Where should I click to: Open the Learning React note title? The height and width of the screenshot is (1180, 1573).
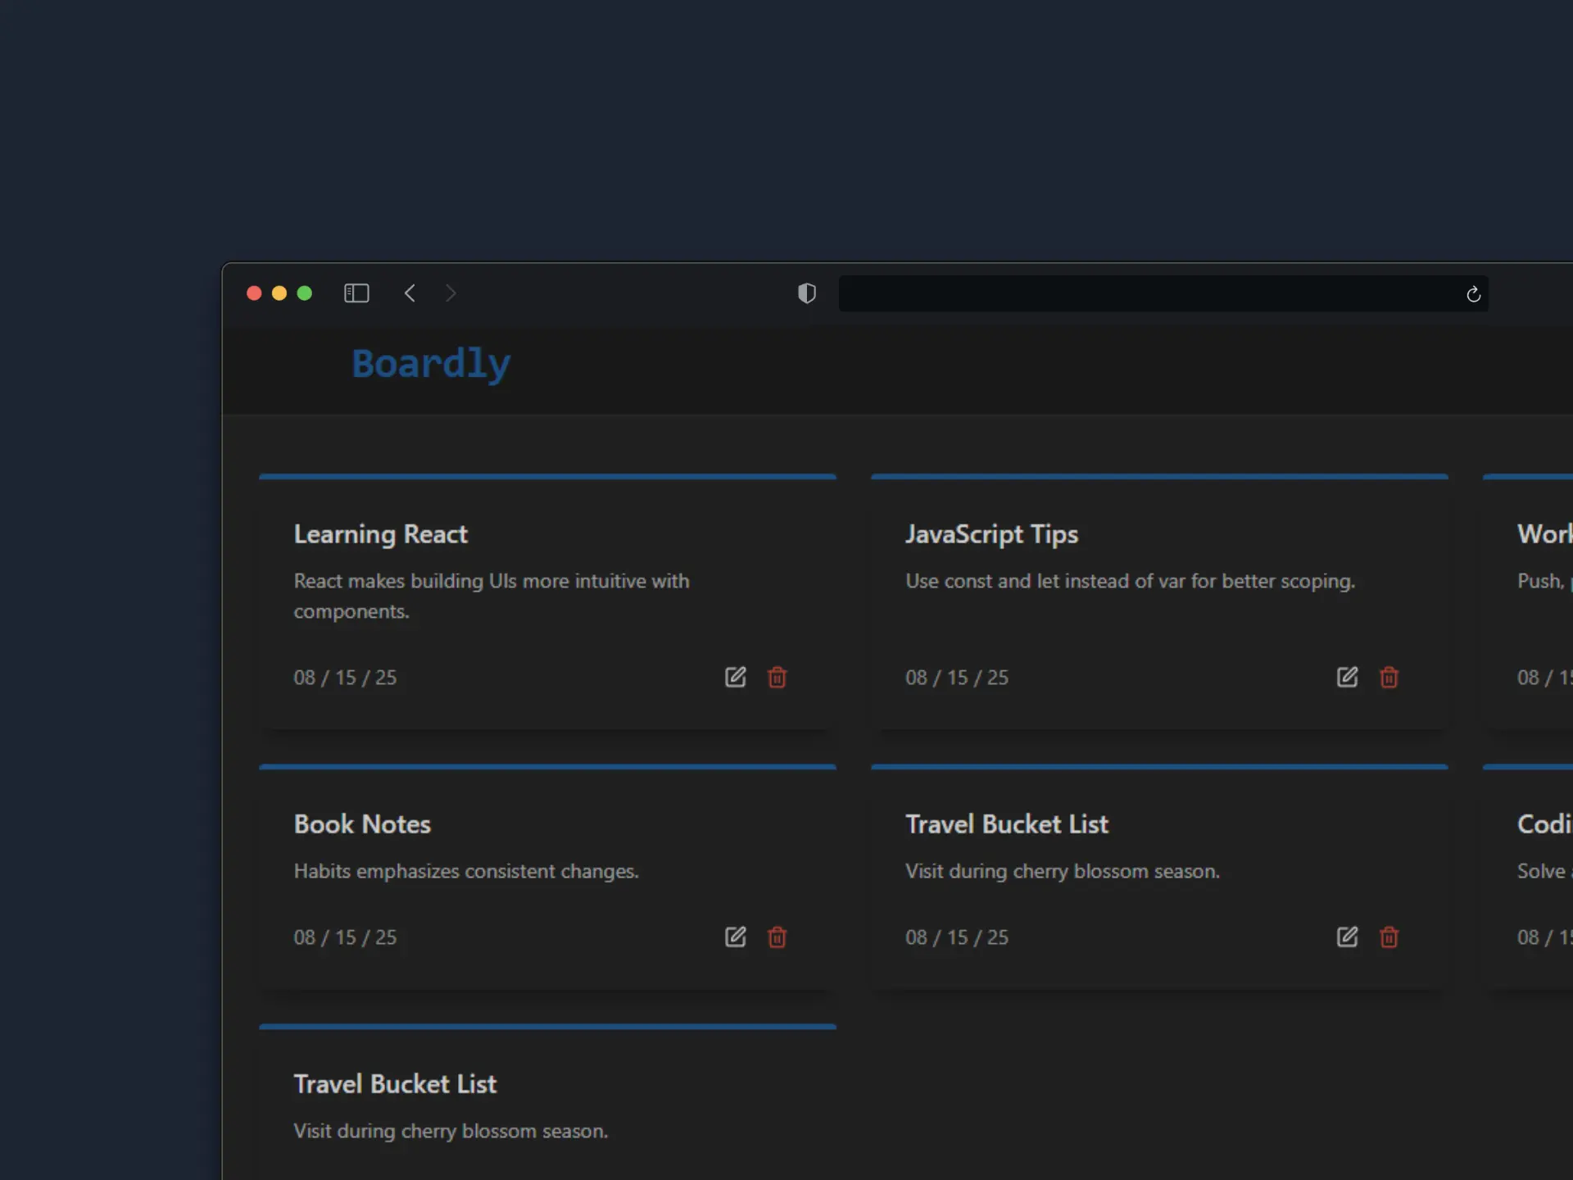click(380, 534)
